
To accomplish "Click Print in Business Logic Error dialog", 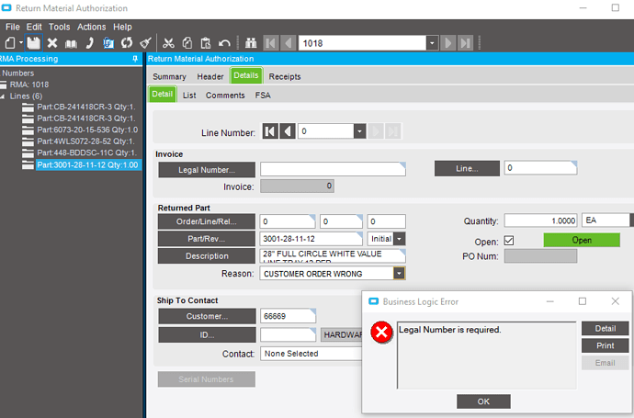I will pyautogui.click(x=605, y=345).
